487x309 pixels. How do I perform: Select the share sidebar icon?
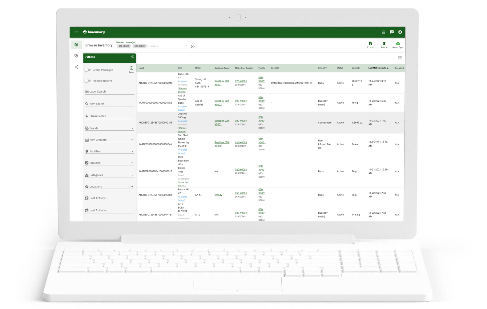coord(76,67)
